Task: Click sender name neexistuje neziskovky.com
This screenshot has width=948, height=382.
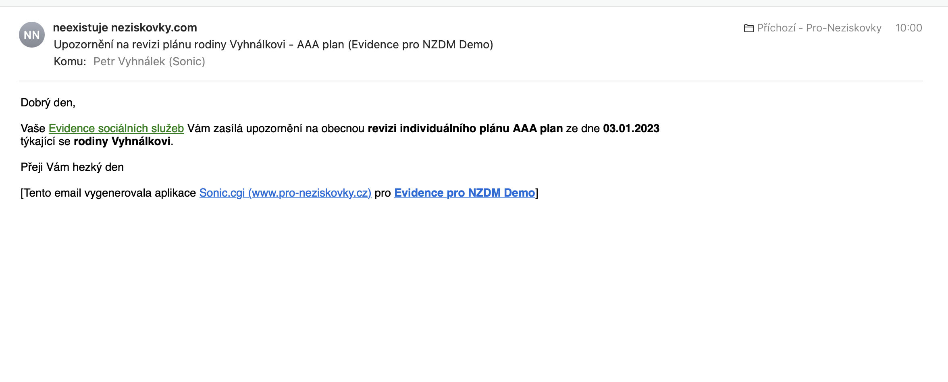Action: coord(125,27)
